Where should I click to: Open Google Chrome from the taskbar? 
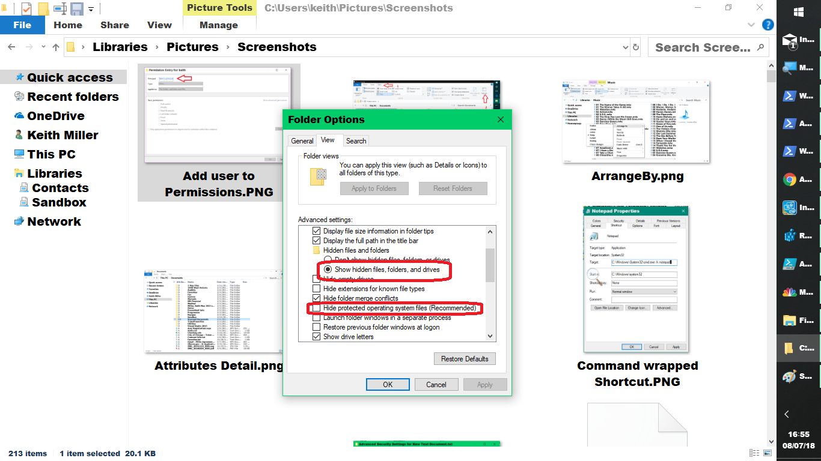pyautogui.click(x=799, y=179)
